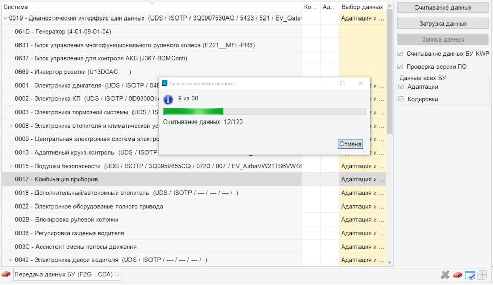
Task: Toggle 'Проверка версии ПО' checkbox
Action: click(400, 66)
